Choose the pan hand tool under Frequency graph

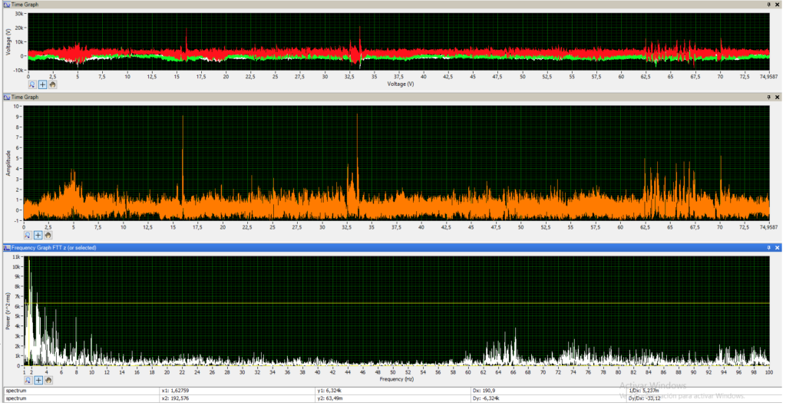click(x=48, y=381)
